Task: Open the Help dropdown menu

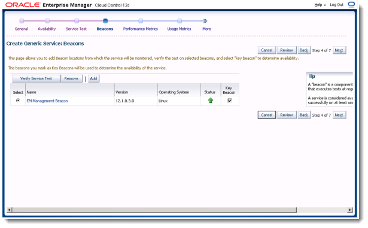Action: (320, 5)
